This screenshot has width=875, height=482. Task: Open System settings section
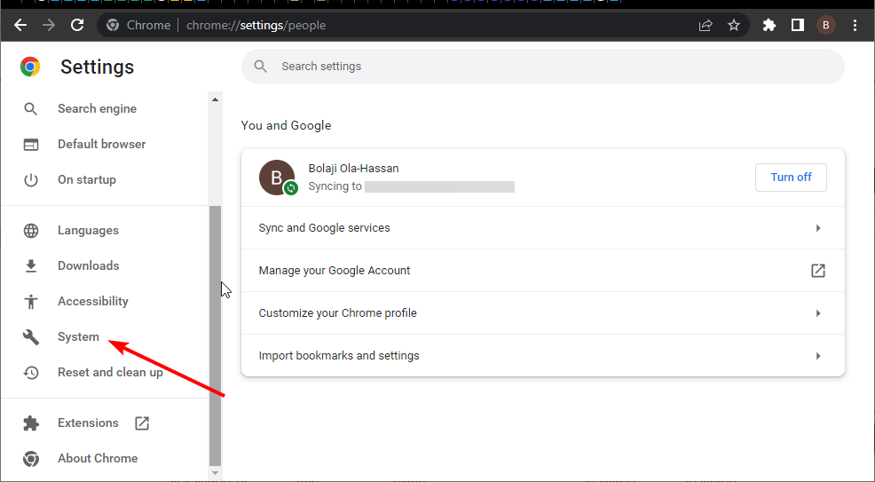point(79,337)
